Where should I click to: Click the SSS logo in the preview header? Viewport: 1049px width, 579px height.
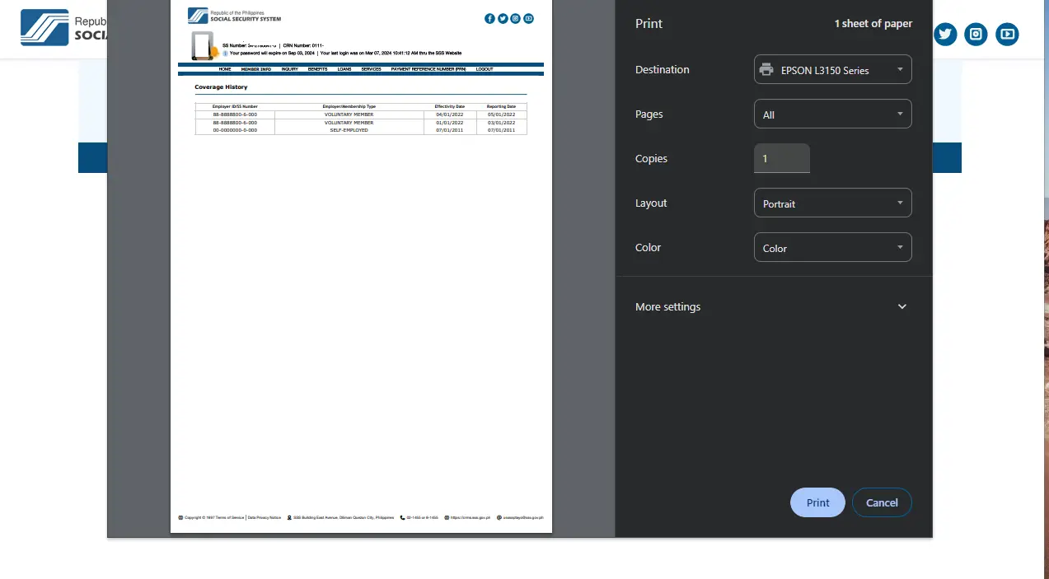pyautogui.click(x=197, y=14)
